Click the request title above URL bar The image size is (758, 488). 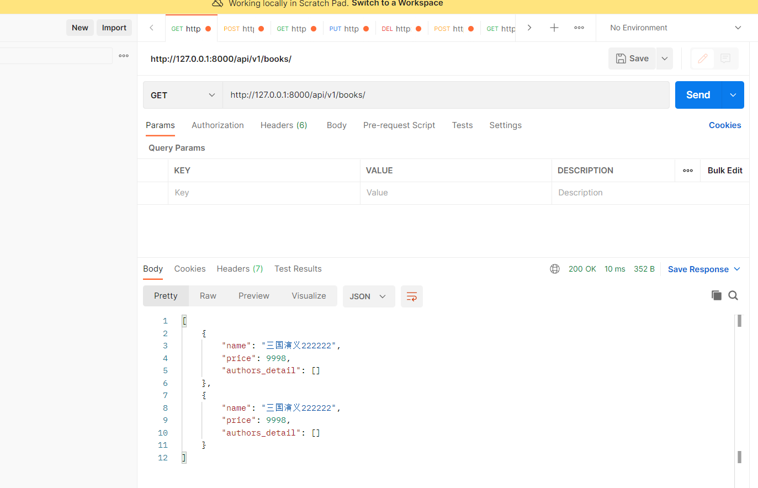[221, 59]
